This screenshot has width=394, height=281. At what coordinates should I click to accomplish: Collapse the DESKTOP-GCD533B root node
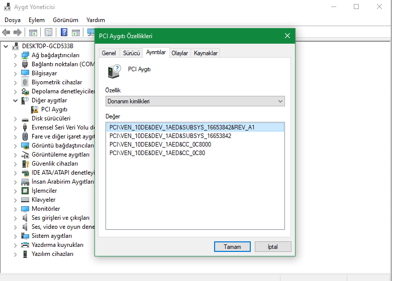click(6, 46)
